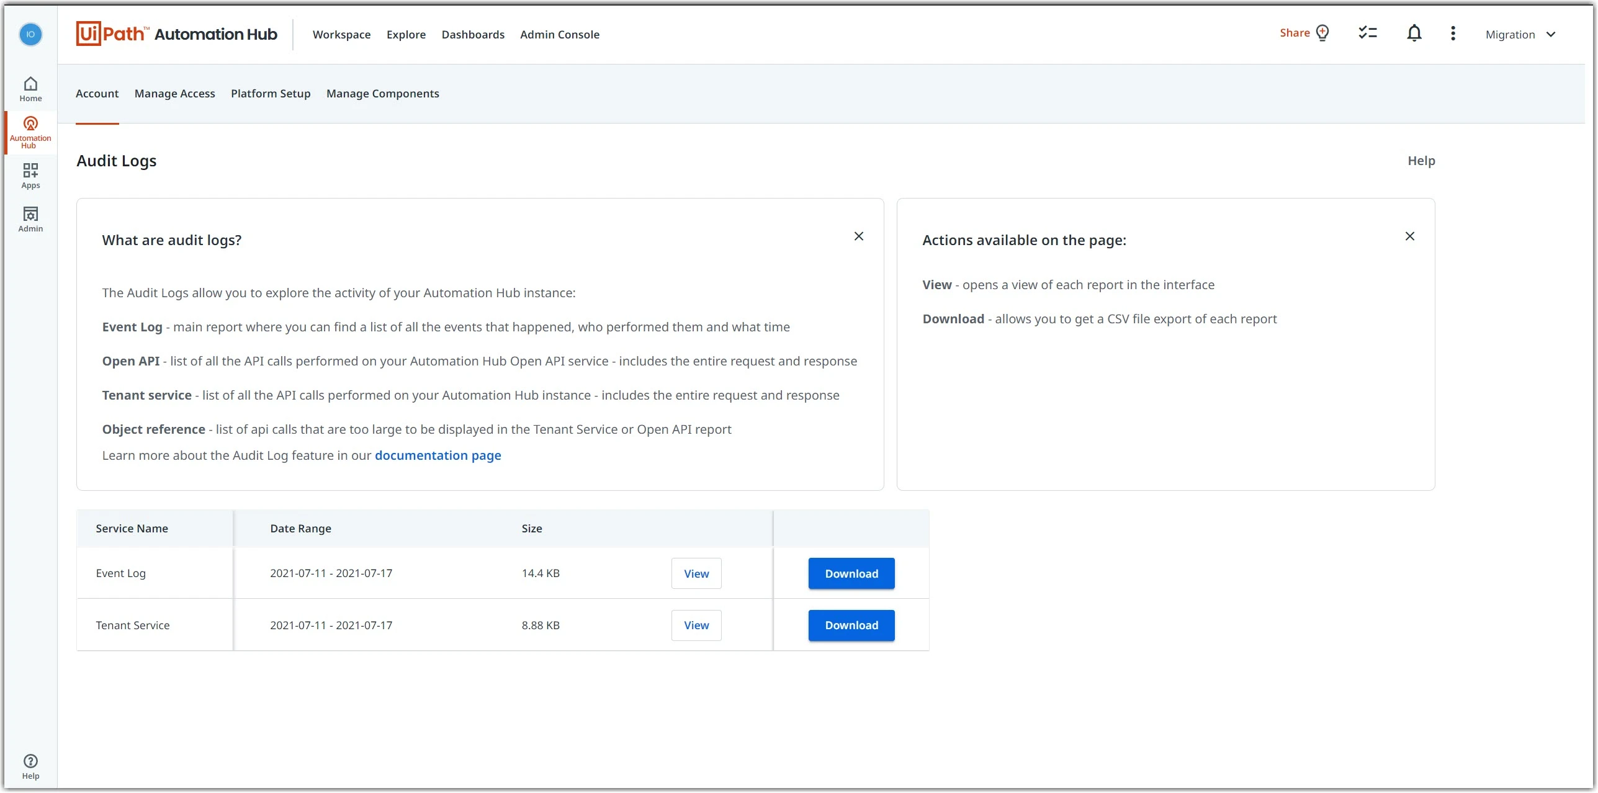The image size is (1598, 793).
Task: Open the Admin Console menu
Action: 560,35
